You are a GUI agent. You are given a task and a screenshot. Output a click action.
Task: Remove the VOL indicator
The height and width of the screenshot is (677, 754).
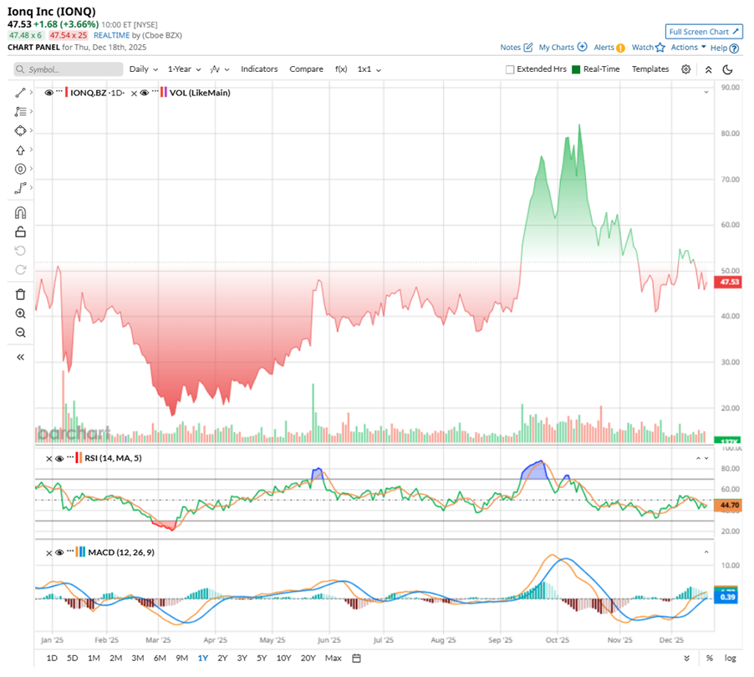coord(134,94)
